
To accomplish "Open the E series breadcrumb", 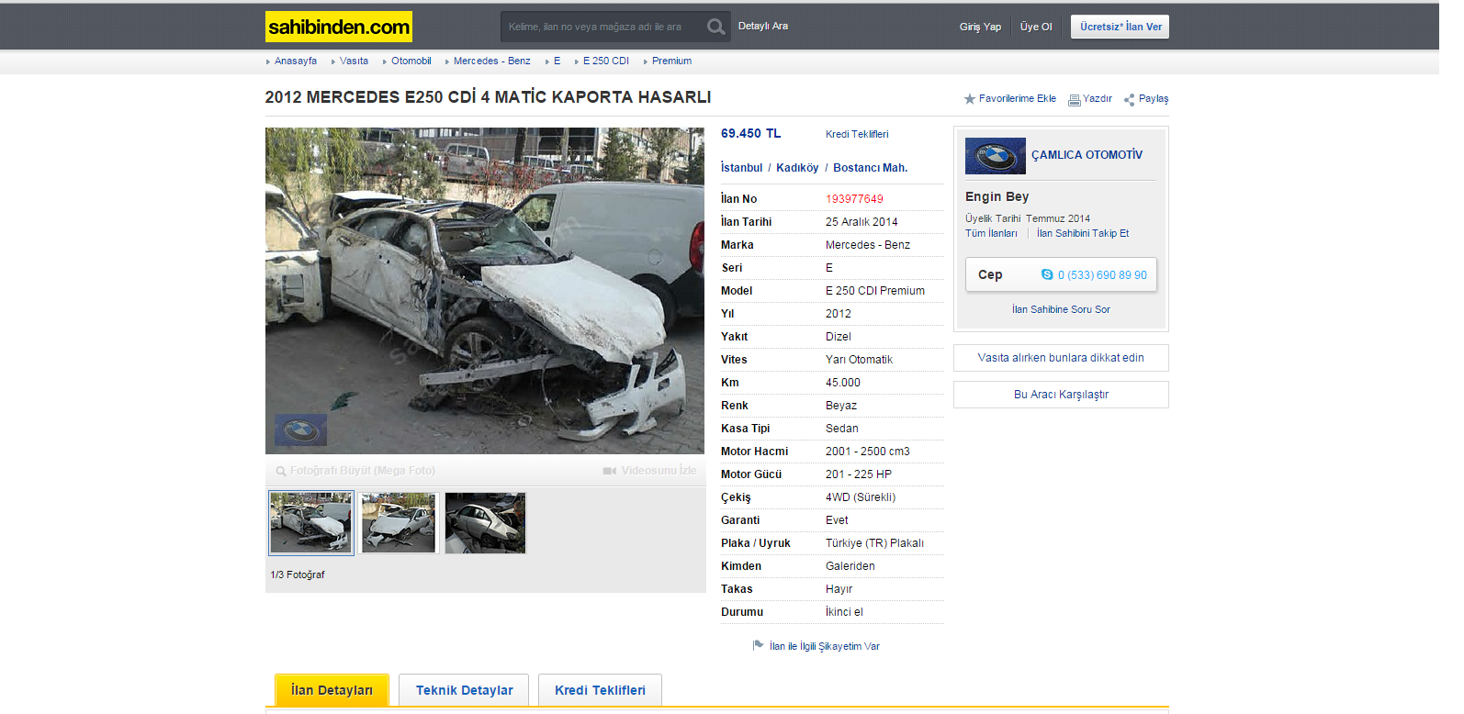I will (557, 61).
